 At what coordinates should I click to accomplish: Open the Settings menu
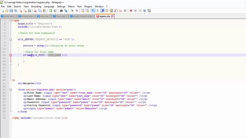point(61,7)
